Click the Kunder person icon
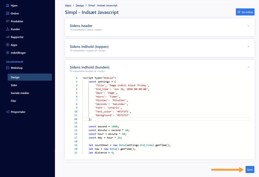The image size is (259, 177). pyautogui.click(x=7, y=29)
